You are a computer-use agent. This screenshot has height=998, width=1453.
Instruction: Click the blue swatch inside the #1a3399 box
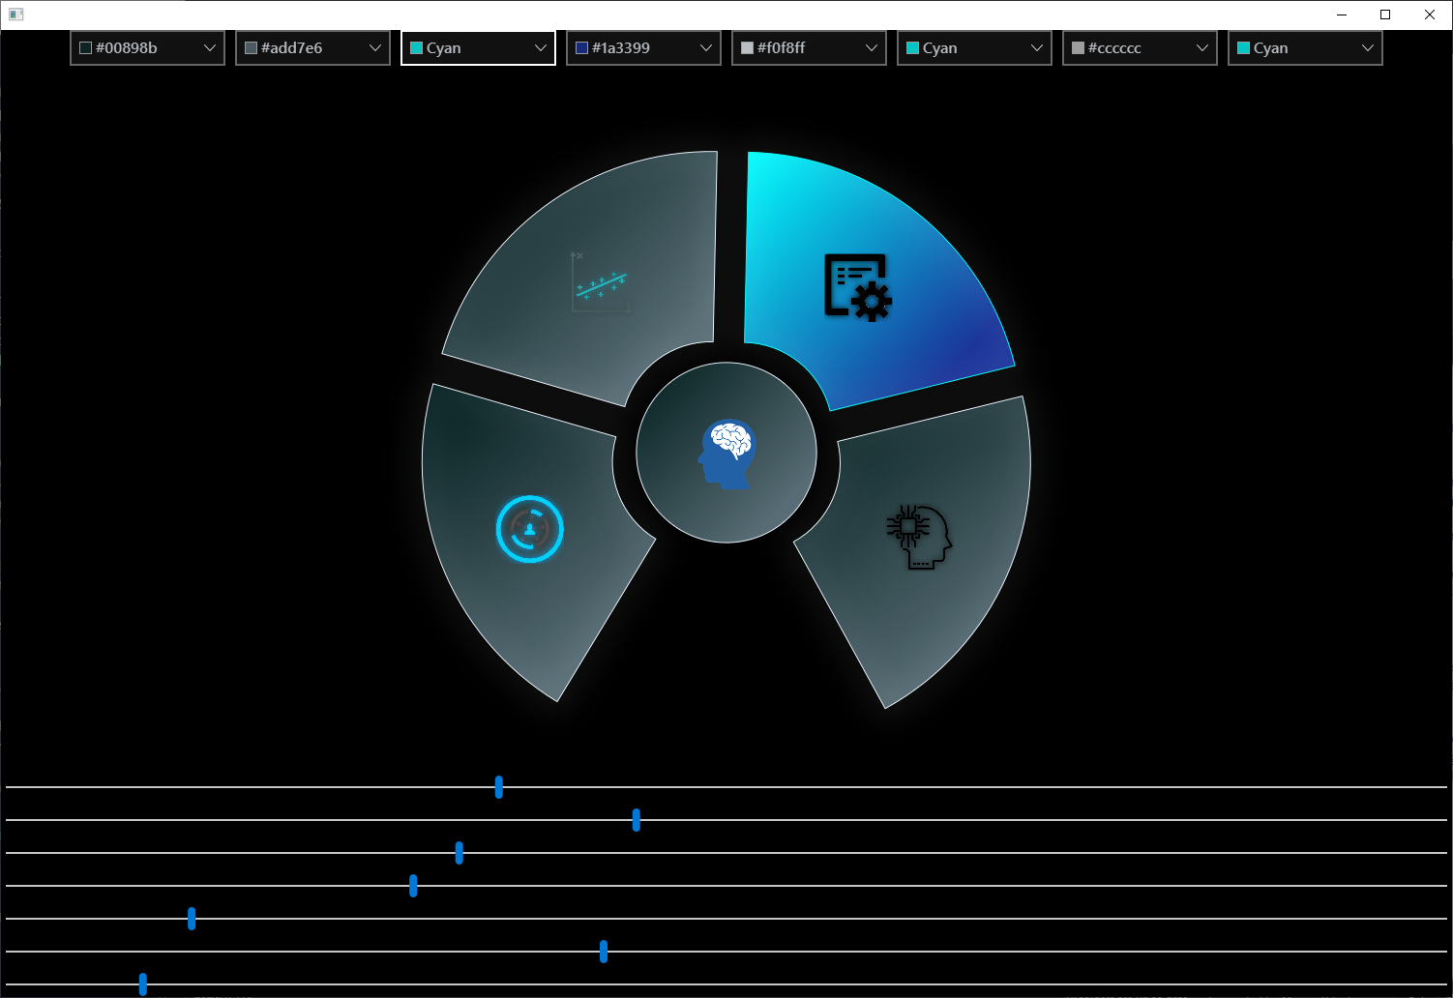(x=581, y=46)
